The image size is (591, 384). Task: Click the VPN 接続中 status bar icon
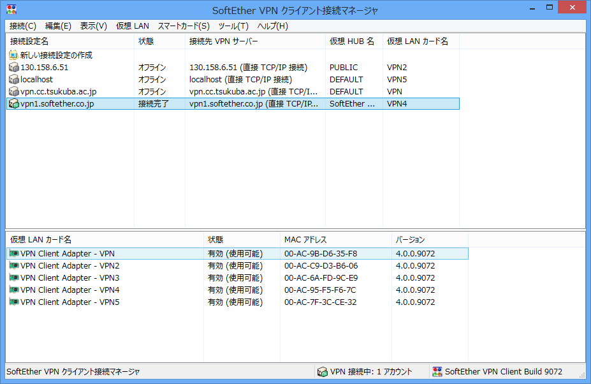click(x=322, y=371)
